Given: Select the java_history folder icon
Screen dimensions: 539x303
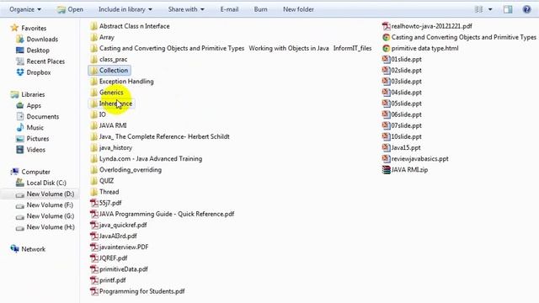Looking at the screenshot, I should [93, 148].
